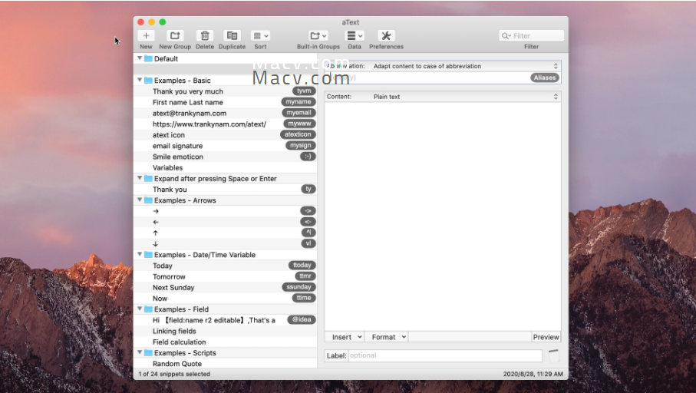Open the Data toolbar menu
Image resolution: width=696 pixels, height=393 pixels.
(x=355, y=35)
